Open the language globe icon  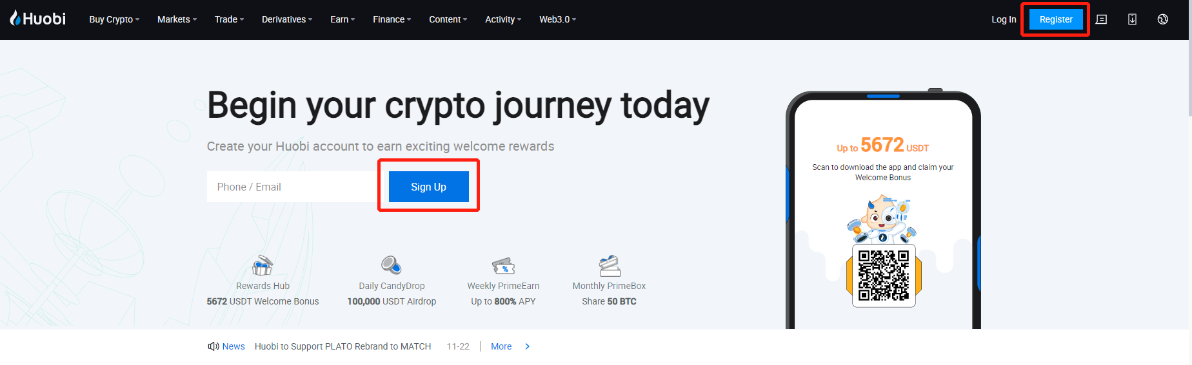(1162, 19)
